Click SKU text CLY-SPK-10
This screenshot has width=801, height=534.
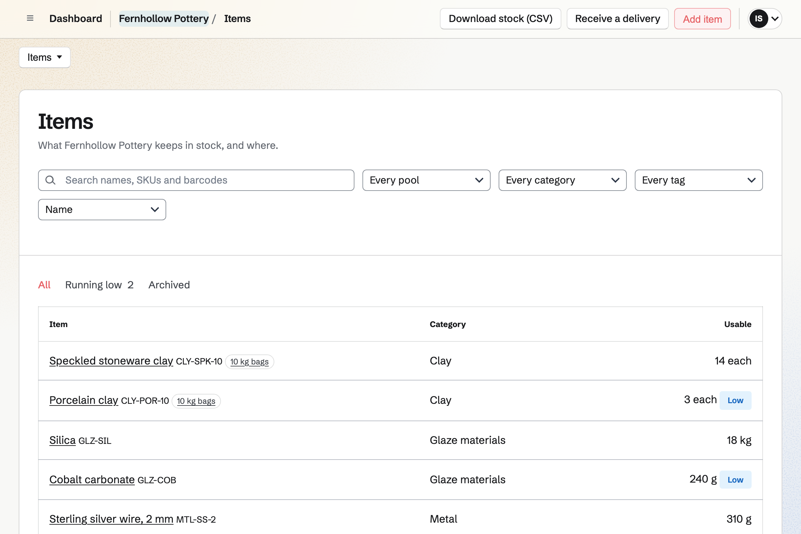pyautogui.click(x=199, y=361)
